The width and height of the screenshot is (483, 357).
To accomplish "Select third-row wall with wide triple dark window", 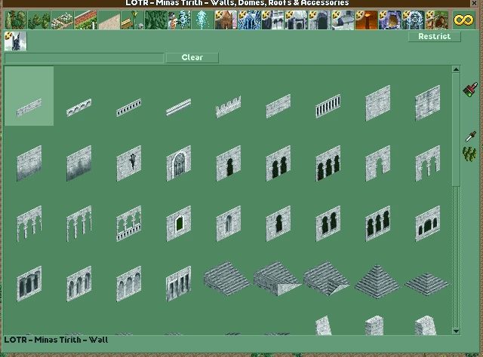I will pyautogui.click(x=428, y=224).
